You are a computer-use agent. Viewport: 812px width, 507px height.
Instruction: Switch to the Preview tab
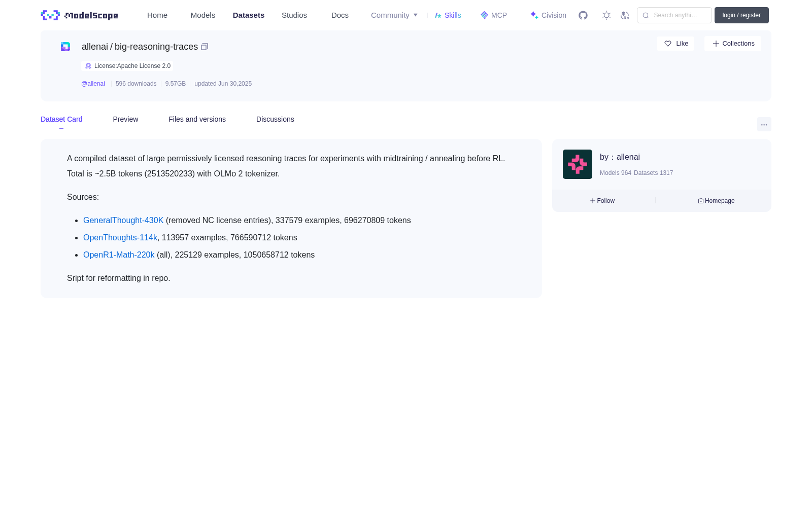(125, 119)
